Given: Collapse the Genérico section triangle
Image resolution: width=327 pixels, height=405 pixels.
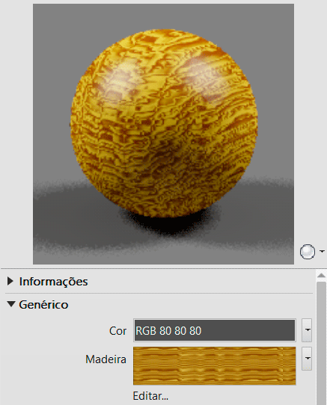Looking at the screenshot, I should pyautogui.click(x=11, y=304).
